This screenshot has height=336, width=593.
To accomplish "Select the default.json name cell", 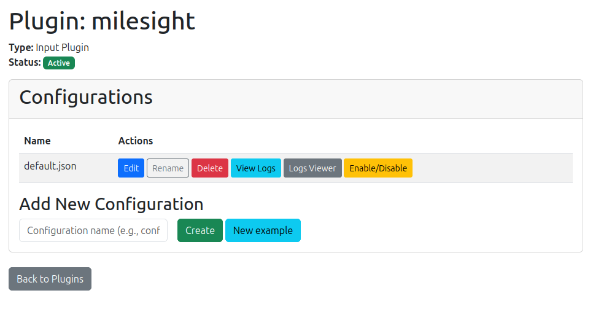I will tap(50, 166).
